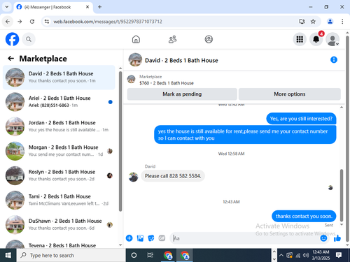The height and width of the screenshot is (262, 350).
Task: Select the Messenger | Facebook tab
Action: pos(53,7)
